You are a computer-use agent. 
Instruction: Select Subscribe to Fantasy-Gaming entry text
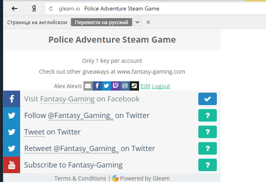[x=73, y=165]
